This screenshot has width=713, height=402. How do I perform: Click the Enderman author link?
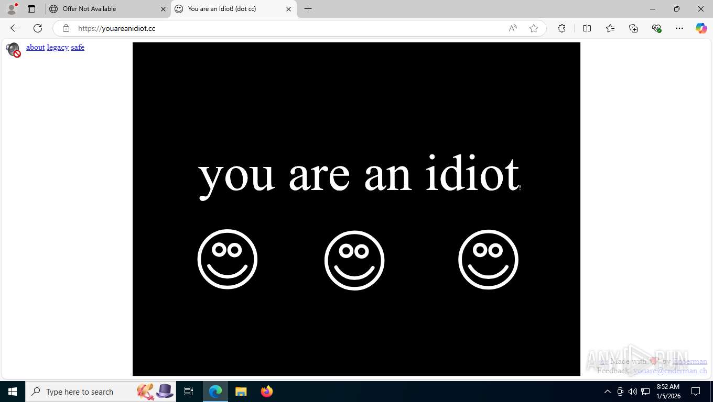[689, 361]
